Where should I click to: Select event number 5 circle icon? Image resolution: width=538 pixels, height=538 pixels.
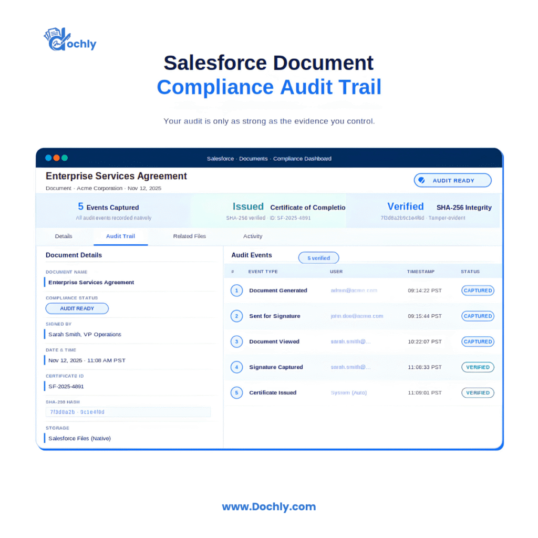[x=236, y=393]
